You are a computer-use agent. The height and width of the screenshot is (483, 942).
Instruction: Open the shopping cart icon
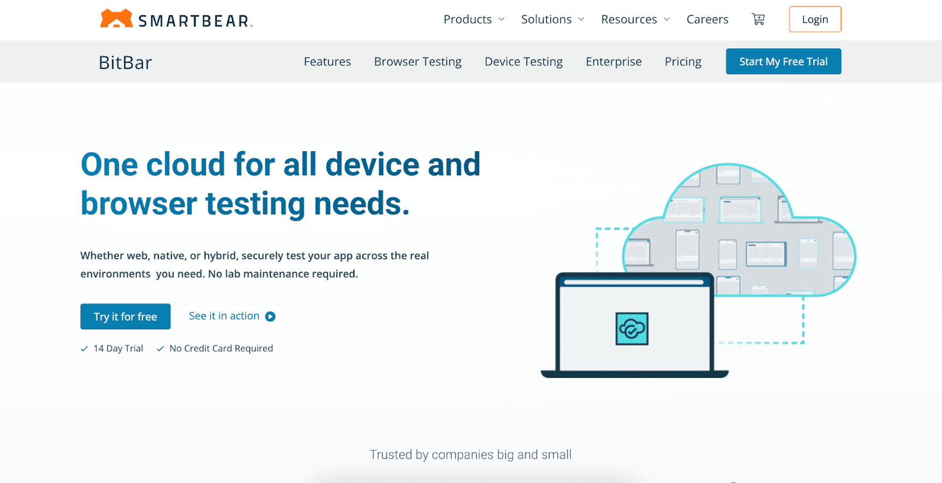pyautogui.click(x=758, y=19)
